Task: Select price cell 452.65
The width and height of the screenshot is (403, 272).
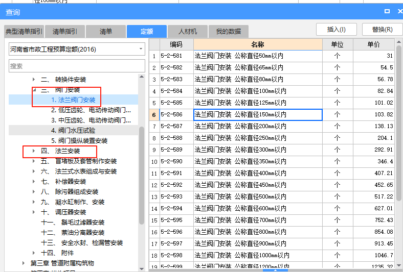Action: [x=373, y=185]
